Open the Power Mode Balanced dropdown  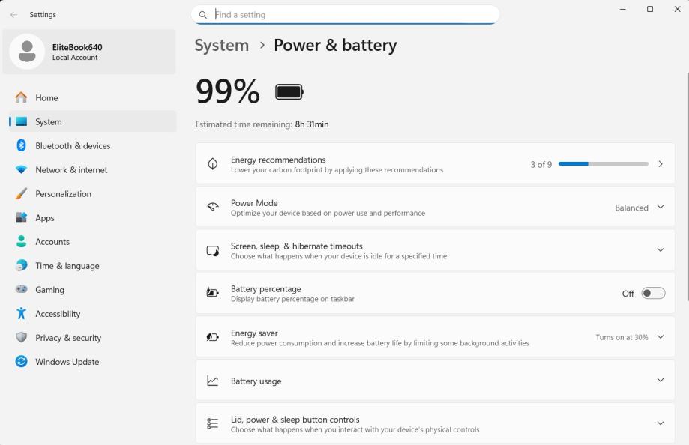(640, 208)
